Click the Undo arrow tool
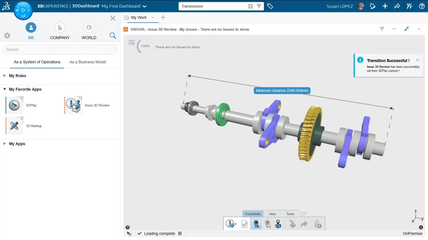428x240 pixels. (292, 224)
